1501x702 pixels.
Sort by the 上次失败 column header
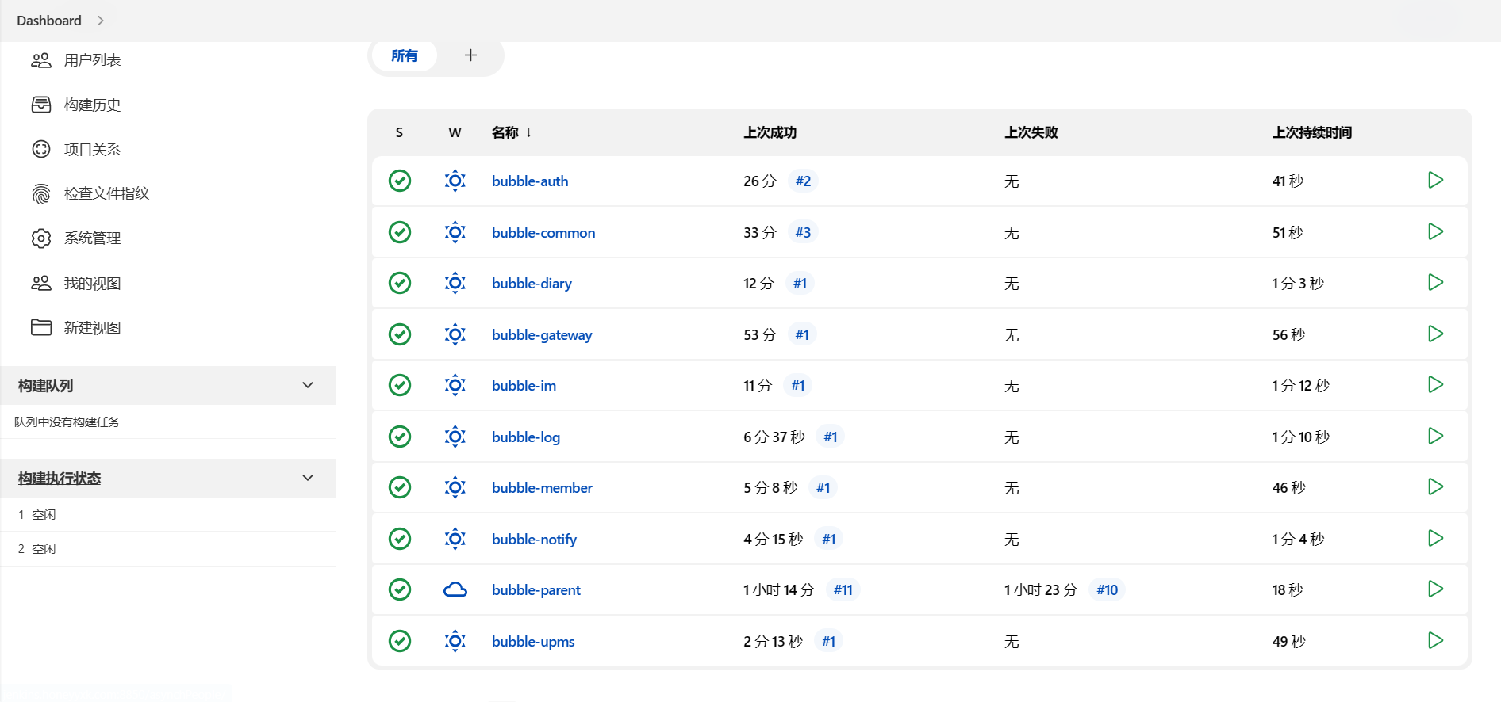[1031, 132]
